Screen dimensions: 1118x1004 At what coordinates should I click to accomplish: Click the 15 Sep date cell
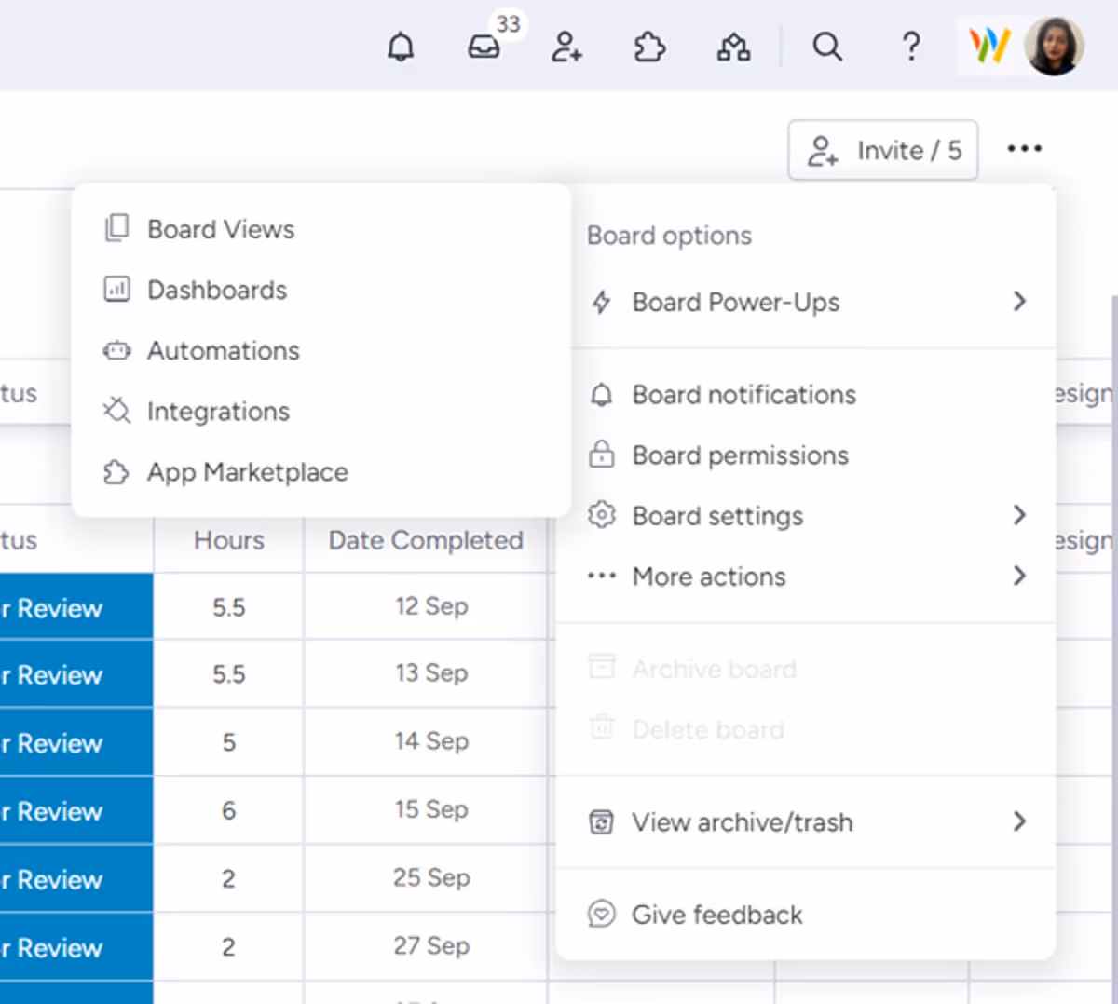coord(426,809)
